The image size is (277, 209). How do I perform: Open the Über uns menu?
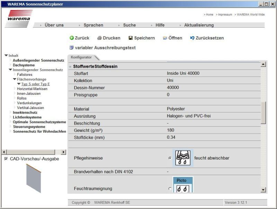coord(54,25)
